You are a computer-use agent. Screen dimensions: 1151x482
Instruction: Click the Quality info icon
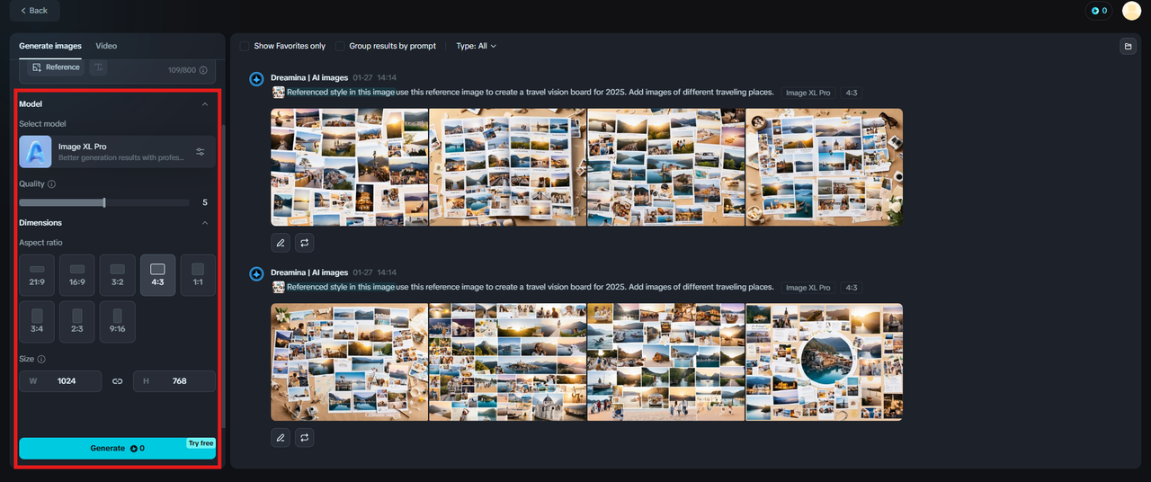point(51,184)
